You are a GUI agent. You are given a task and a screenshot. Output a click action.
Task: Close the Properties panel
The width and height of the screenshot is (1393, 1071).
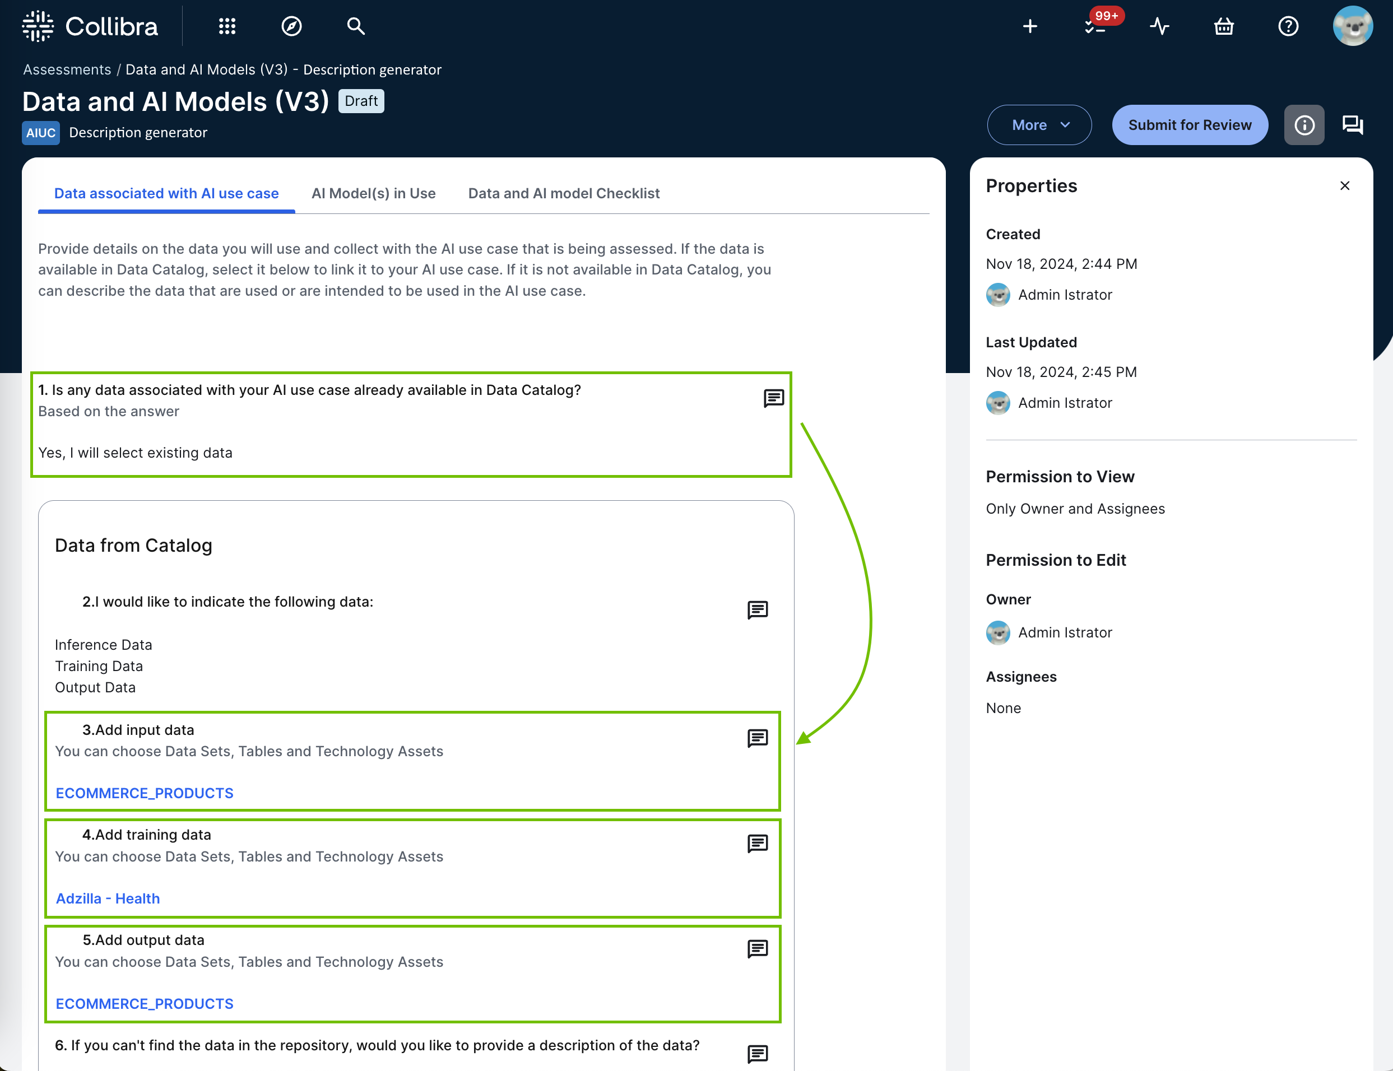1345,185
